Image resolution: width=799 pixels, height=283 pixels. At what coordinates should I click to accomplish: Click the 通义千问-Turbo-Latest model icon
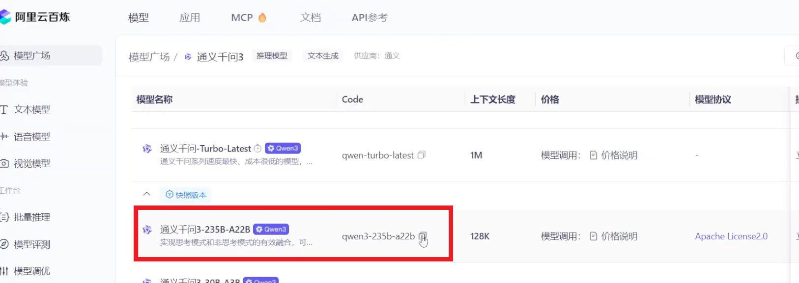tap(147, 149)
